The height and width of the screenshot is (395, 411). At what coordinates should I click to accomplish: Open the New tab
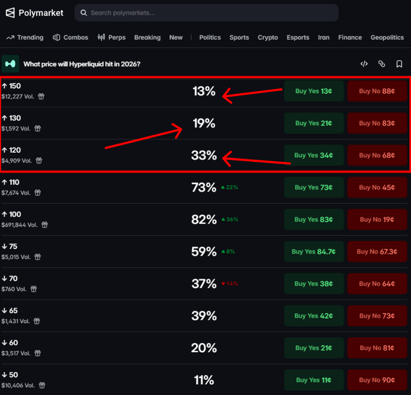coord(176,37)
